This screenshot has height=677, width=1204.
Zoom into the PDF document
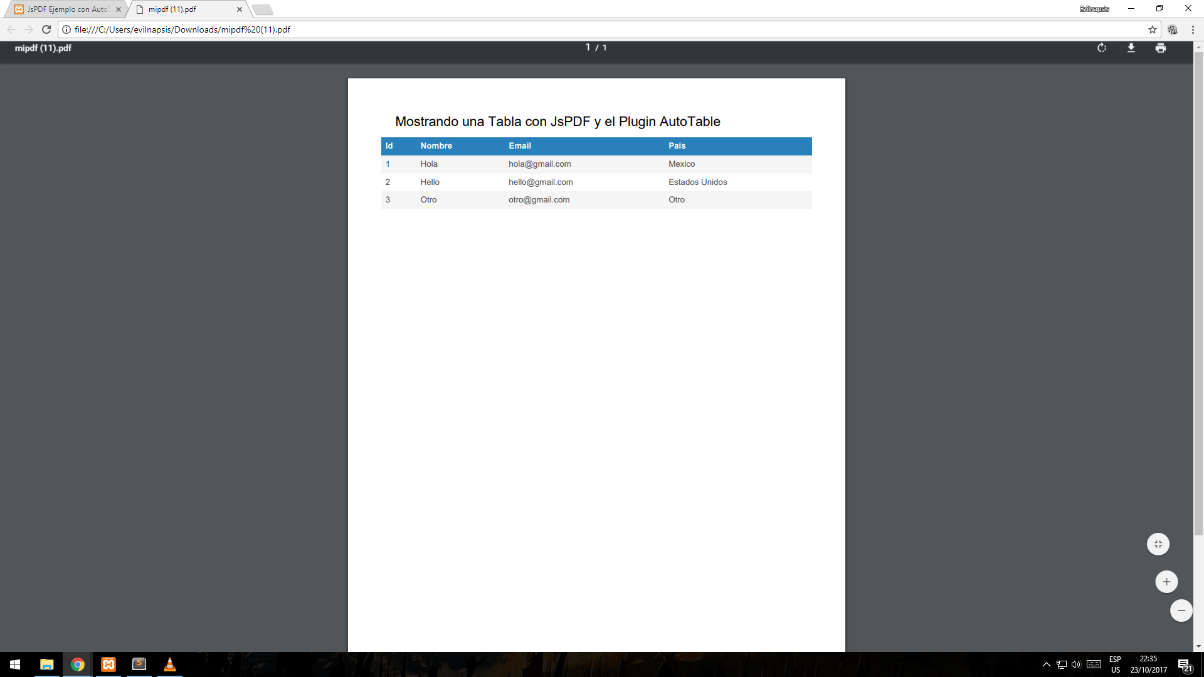[1166, 582]
